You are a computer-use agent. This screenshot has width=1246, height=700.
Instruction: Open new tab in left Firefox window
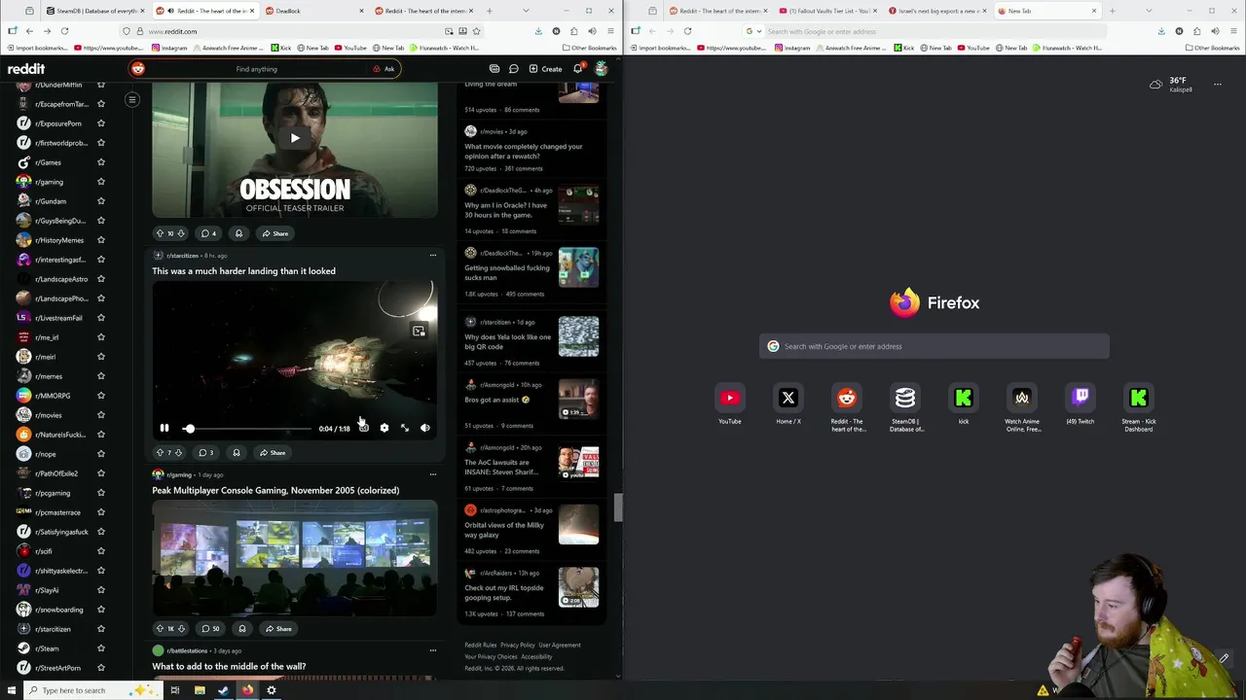coord(489,11)
